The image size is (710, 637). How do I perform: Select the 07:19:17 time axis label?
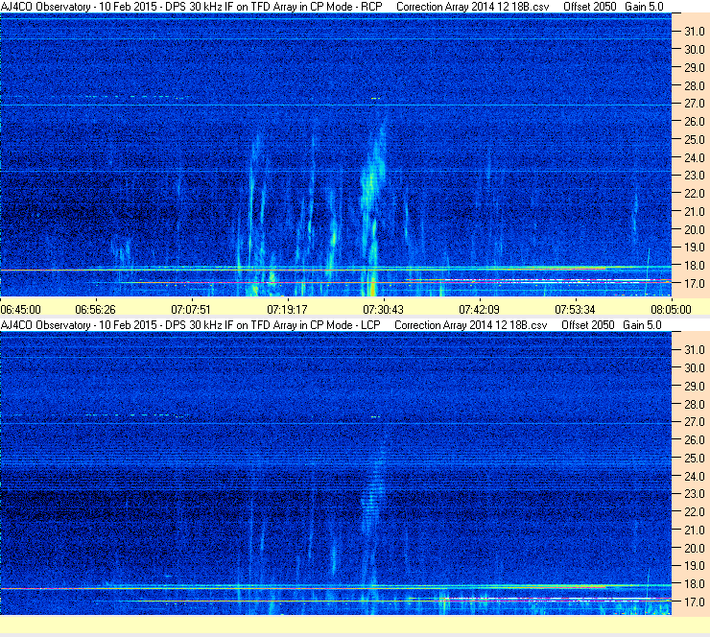point(287,309)
